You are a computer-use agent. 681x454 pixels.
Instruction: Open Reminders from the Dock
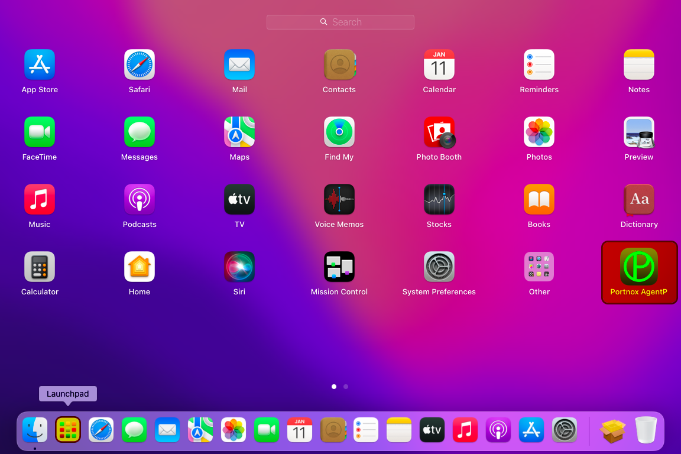366,430
